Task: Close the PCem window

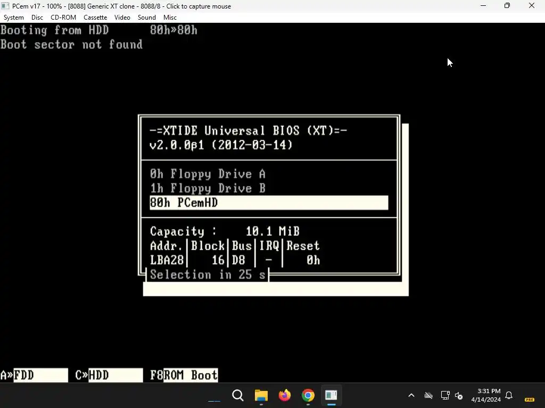Action: pos(532,6)
